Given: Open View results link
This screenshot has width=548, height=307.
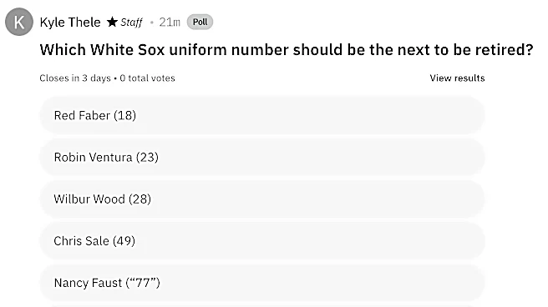Looking at the screenshot, I should point(457,78).
